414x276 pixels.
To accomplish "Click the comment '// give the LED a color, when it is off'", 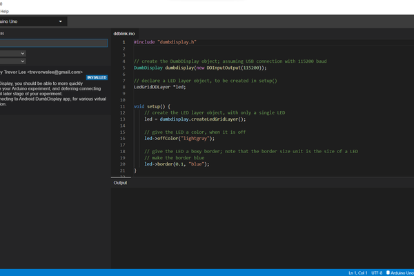I will point(195,132).
